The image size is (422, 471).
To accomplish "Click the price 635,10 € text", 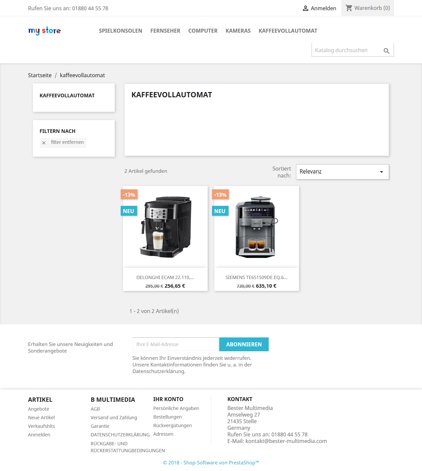I will [x=266, y=286].
